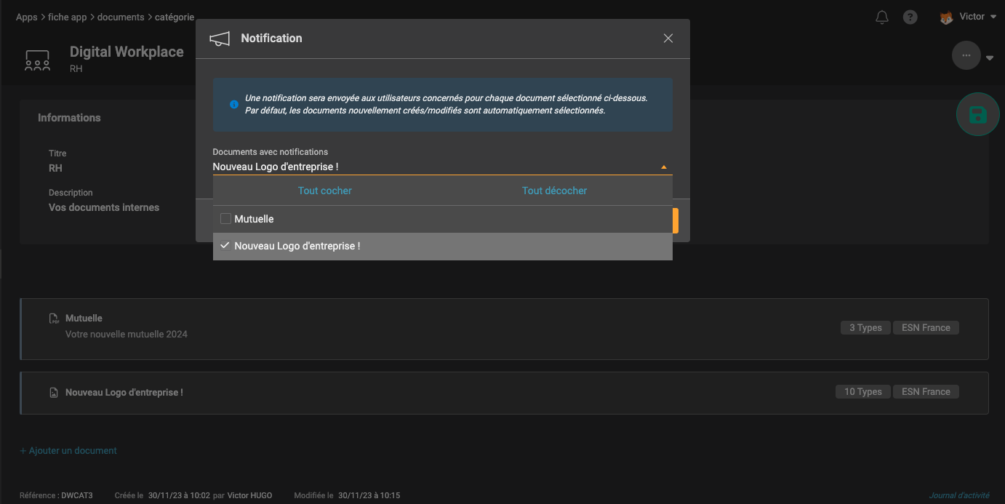This screenshot has height=504, width=1005.
Task: Go to fiche app breadcrumb
Action: tap(68, 17)
